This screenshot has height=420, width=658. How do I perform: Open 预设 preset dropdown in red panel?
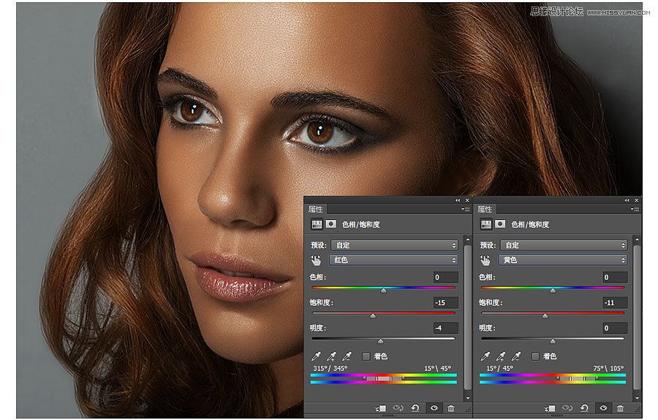pos(394,245)
